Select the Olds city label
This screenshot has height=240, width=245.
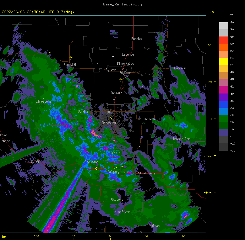[x=110, y=112]
